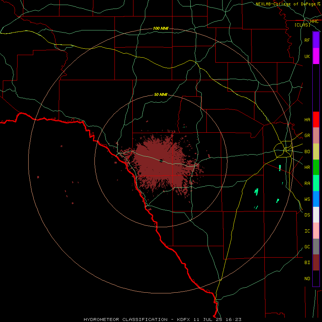Click the ND legend label
The width and height of the screenshot is (322, 322).
[x=307, y=279]
